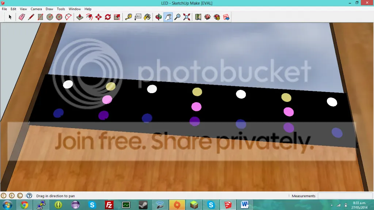
Task: Activate the Orbit camera tool
Action: pos(159,17)
